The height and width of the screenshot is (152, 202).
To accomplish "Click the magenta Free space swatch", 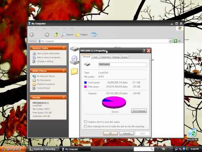I will pos(85,87).
